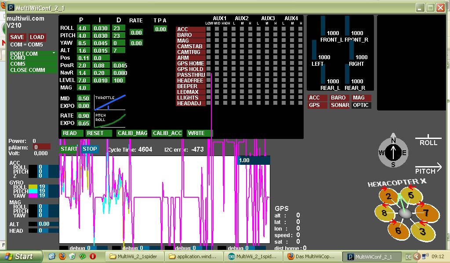Toggle ARM checkbox for AUX2 L
The width and height of the screenshot is (450, 263).
tap(234, 57)
